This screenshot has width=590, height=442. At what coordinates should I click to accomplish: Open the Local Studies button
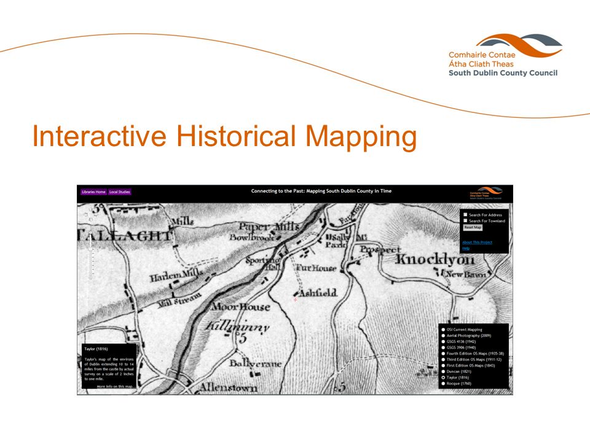click(120, 192)
